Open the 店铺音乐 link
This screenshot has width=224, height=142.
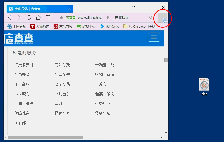tap(63, 94)
